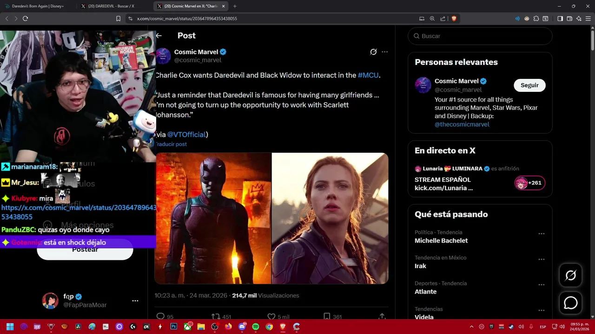Open the Black Widow image in the post
Viewport: 595px width, 334px height.
330,218
